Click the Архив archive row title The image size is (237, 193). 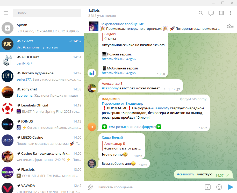pyautogui.click(x=22, y=25)
